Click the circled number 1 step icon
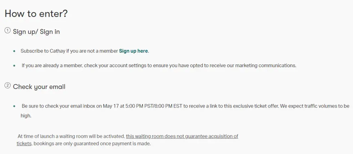This screenshot has width=353, height=154. [7, 31]
